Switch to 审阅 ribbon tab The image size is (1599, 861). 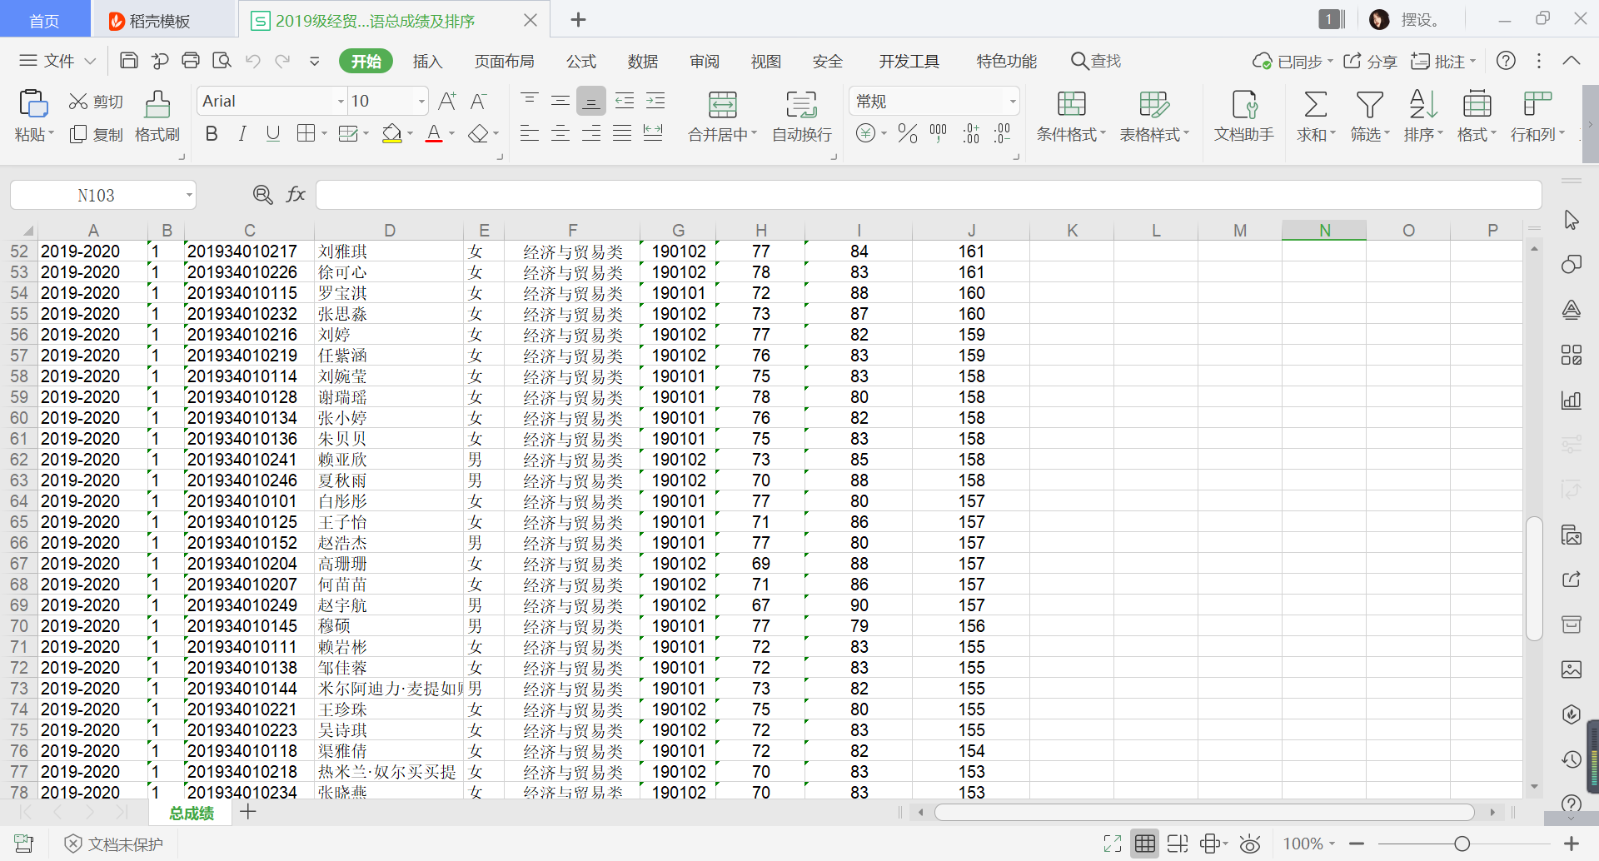[x=705, y=61]
